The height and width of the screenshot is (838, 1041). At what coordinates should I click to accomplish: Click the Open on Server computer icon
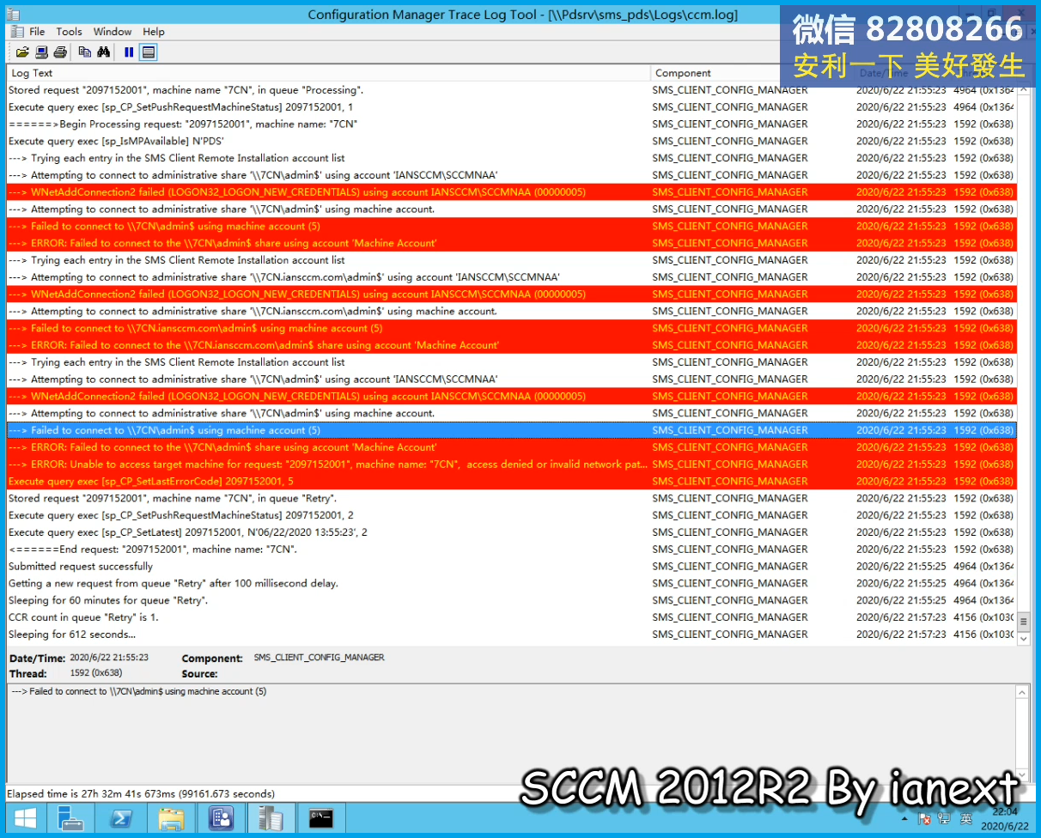point(41,52)
